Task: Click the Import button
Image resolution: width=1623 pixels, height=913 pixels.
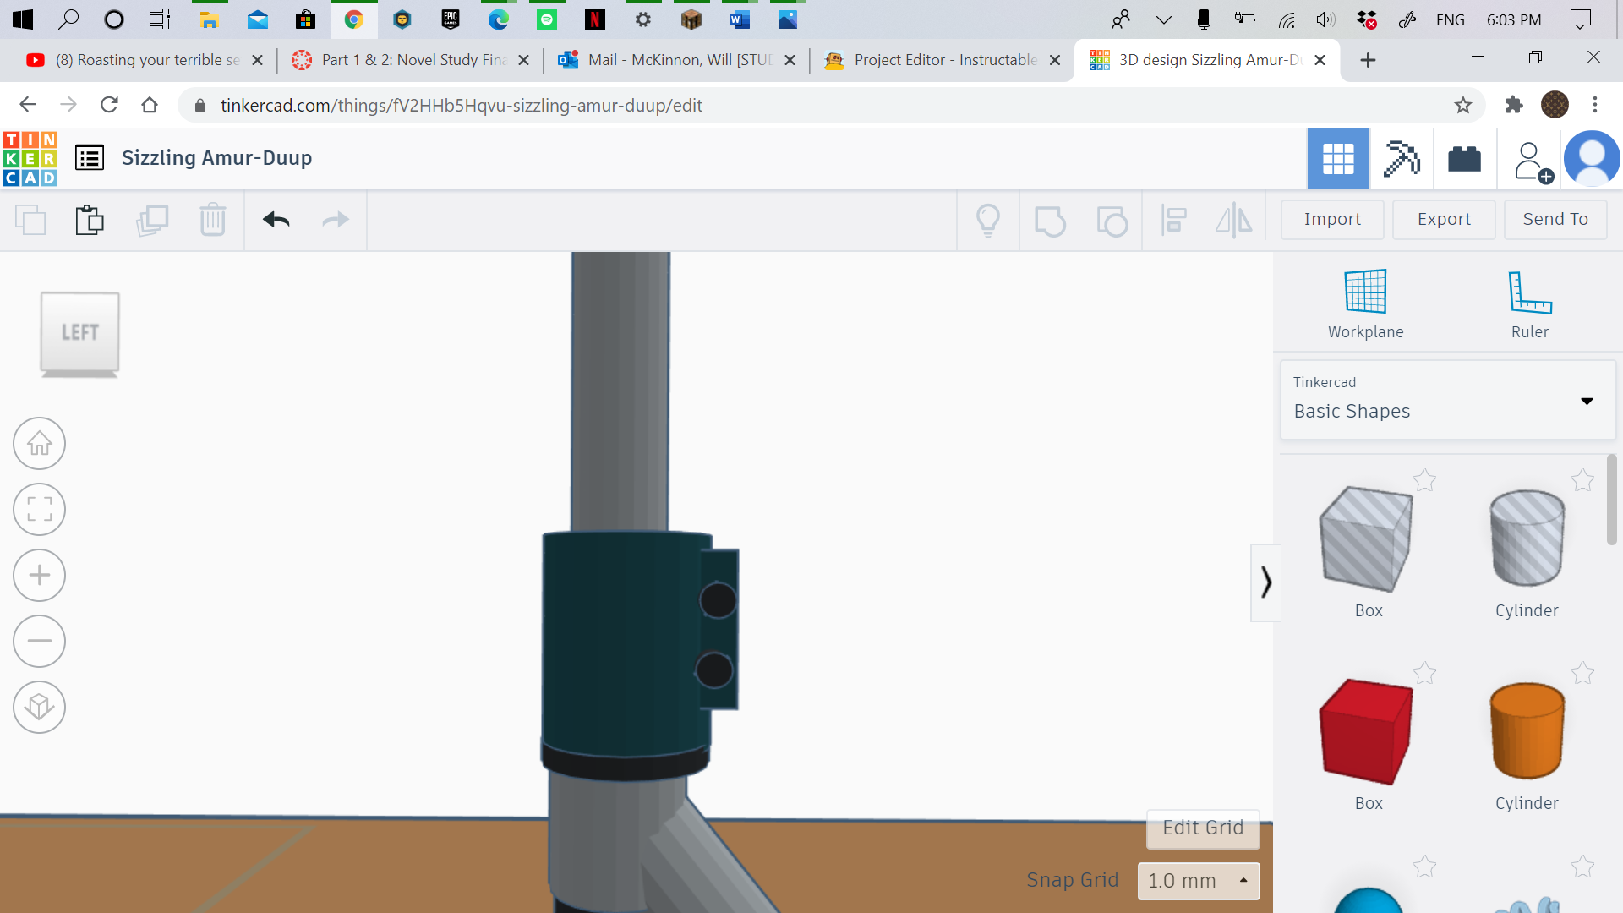Action: click(x=1332, y=219)
